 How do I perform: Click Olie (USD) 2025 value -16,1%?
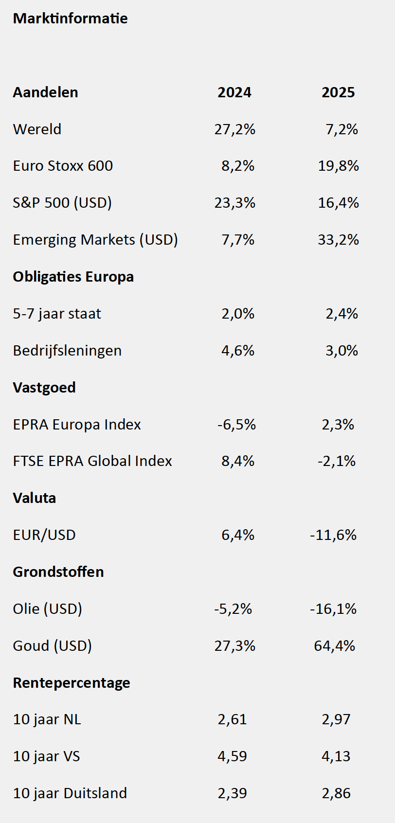pyautogui.click(x=333, y=609)
